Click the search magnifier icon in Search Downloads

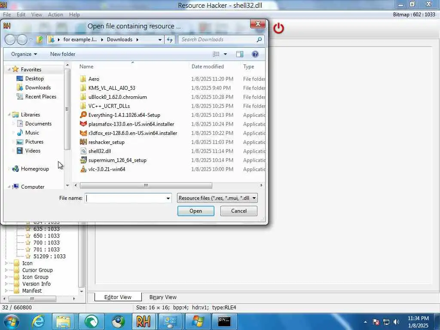coord(259,40)
